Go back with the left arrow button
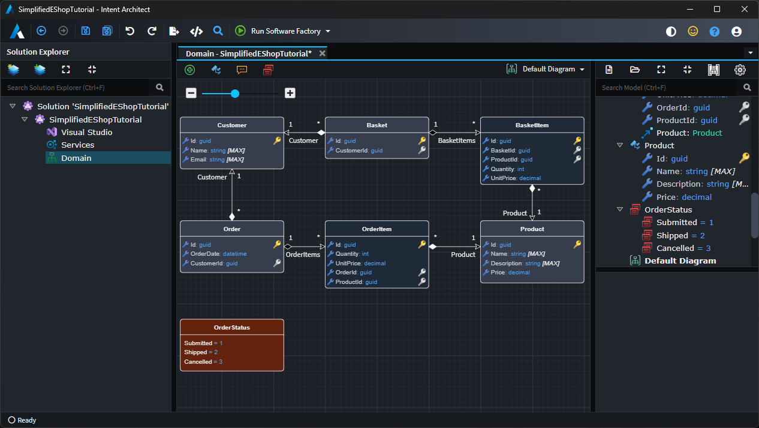759x428 pixels. pos(41,31)
